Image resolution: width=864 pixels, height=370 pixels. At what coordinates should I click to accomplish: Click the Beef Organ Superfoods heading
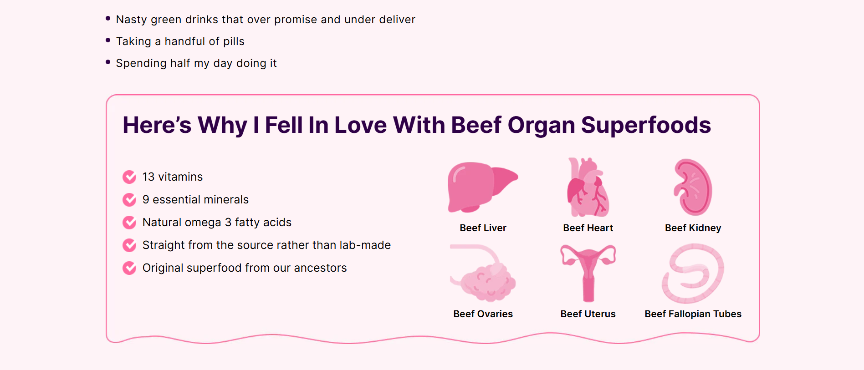pyautogui.click(x=417, y=125)
